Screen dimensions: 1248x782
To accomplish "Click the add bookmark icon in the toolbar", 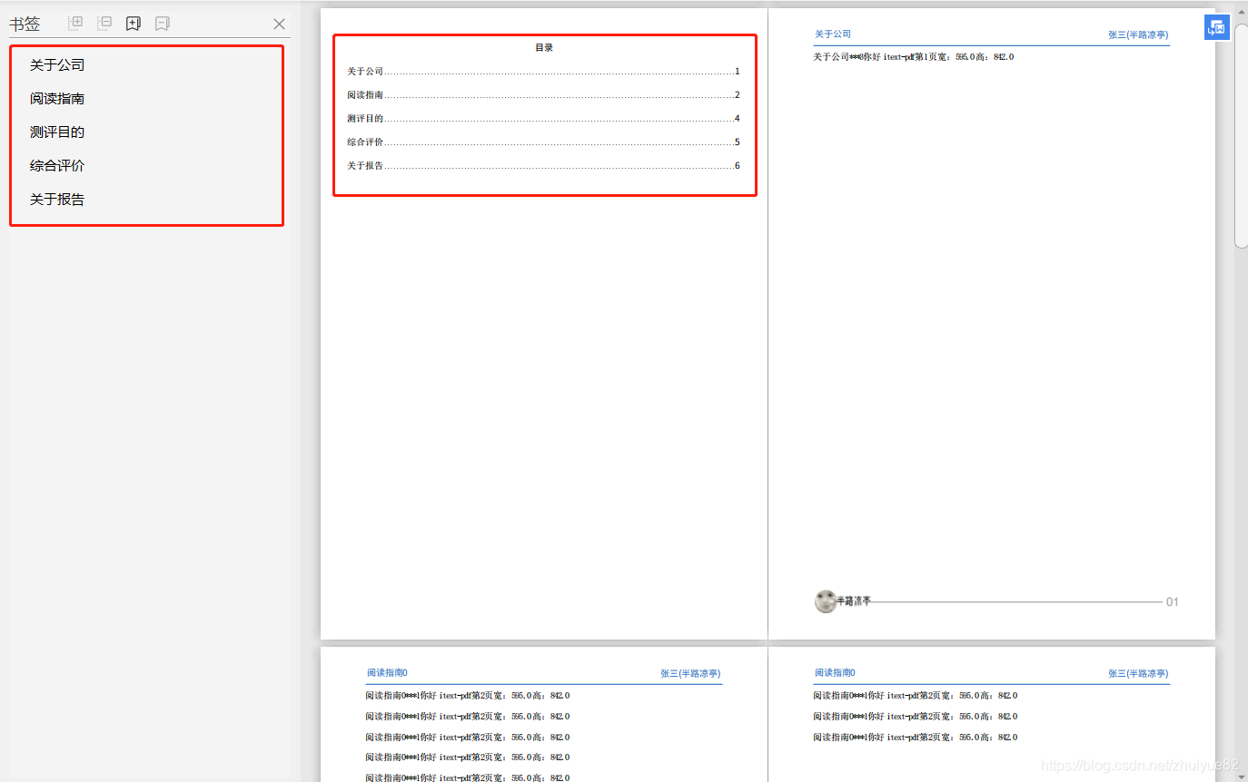I will 134,23.
